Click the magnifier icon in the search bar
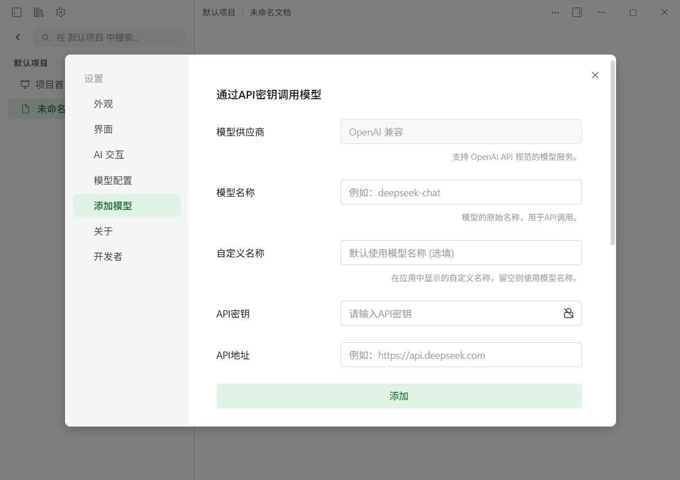The width and height of the screenshot is (680, 480). click(x=45, y=37)
